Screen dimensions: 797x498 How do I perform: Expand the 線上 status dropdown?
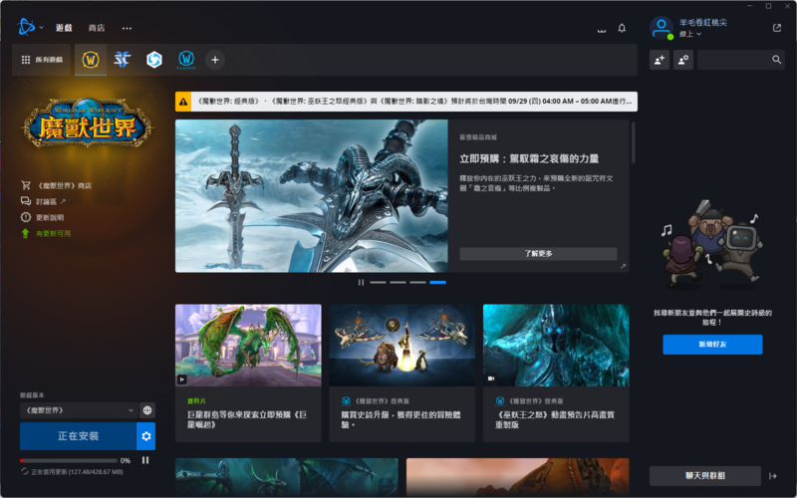coord(690,34)
